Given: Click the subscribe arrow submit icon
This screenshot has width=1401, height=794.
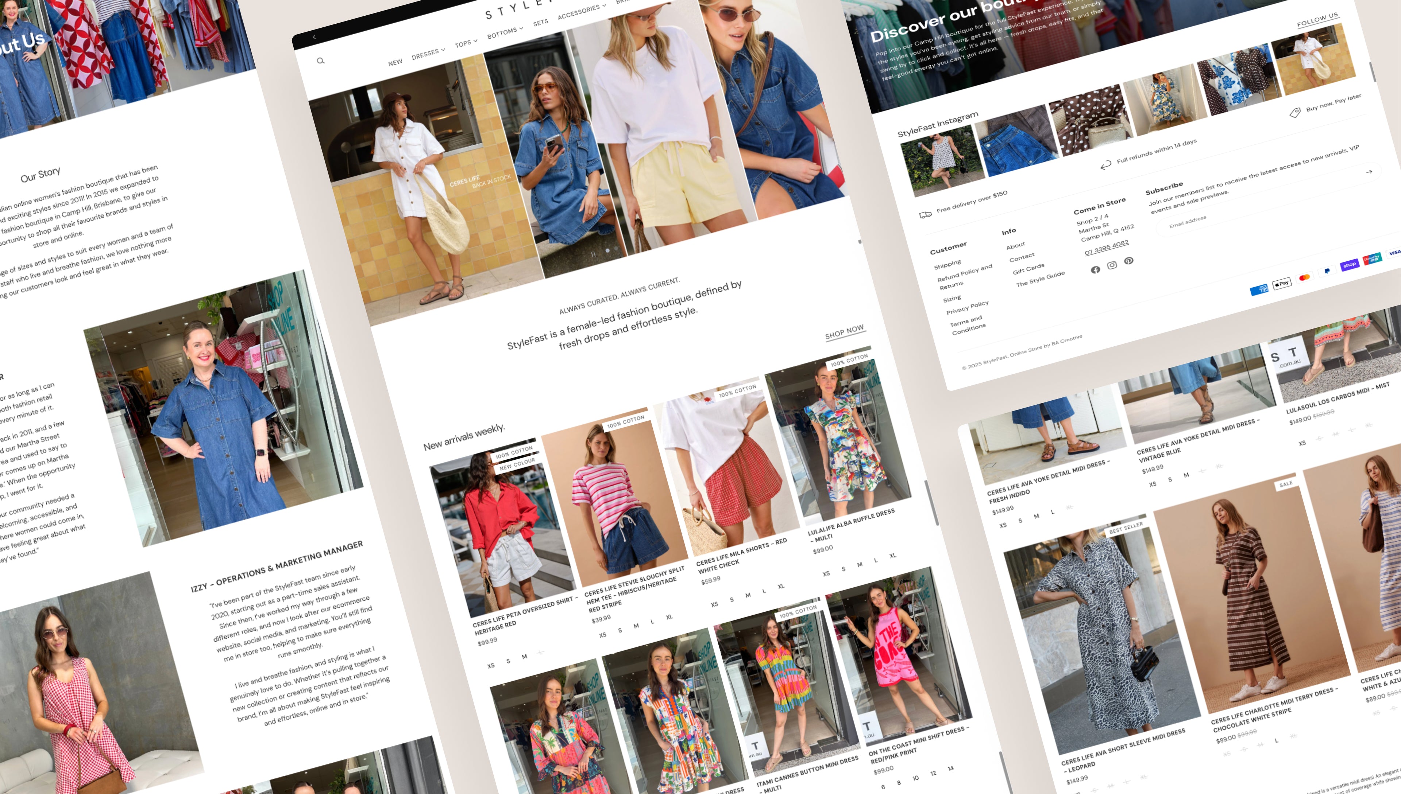Looking at the screenshot, I should coord(1368,172).
